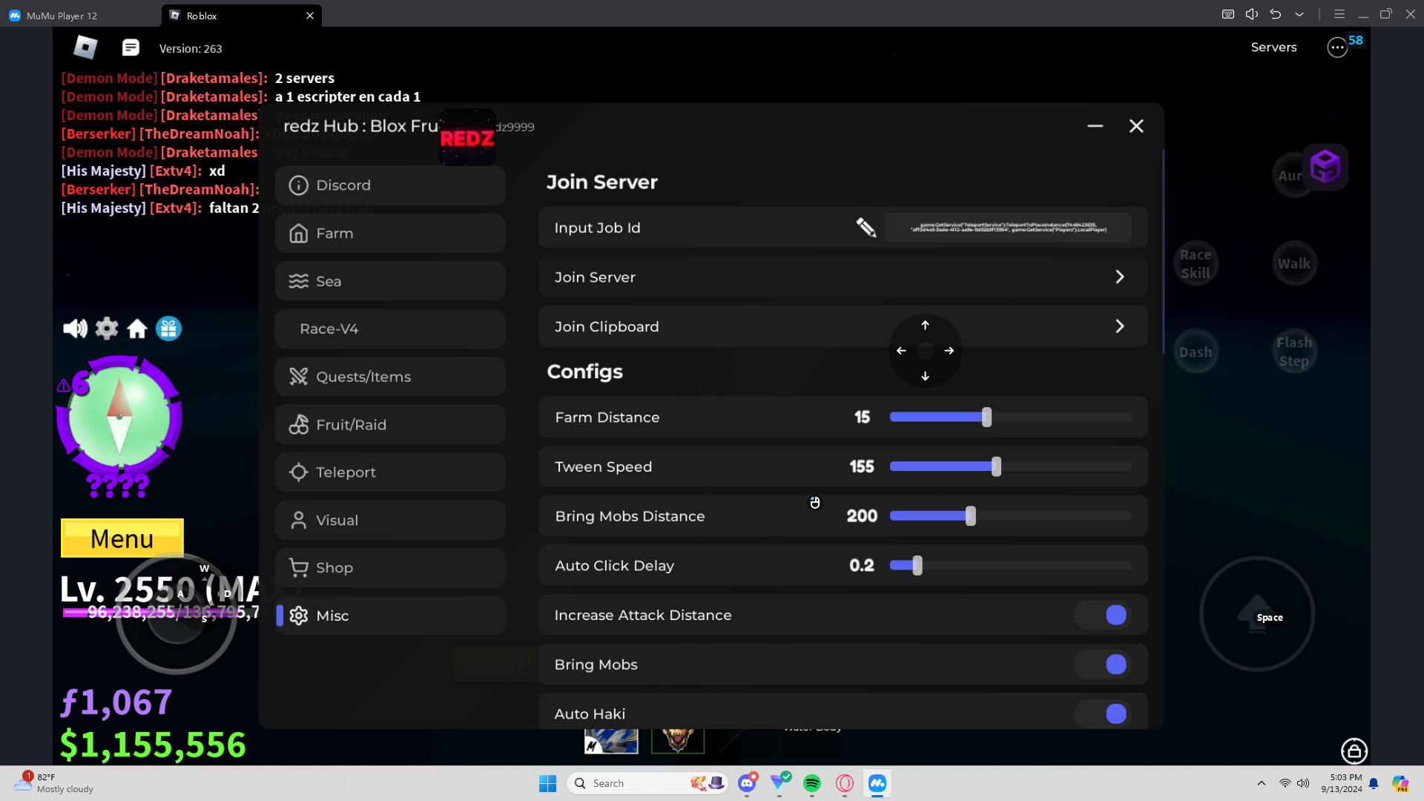The height and width of the screenshot is (801, 1424).
Task: Expand the Join Clipboard chevron
Action: point(1120,326)
